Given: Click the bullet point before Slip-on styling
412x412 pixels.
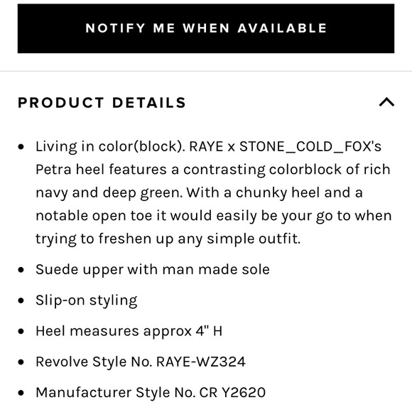Looking at the screenshot, I should click(21, 300).
